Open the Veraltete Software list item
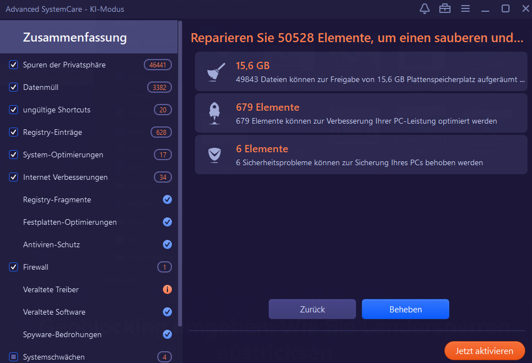The height and width of the screenshot is (363, 532). [89, 312]
